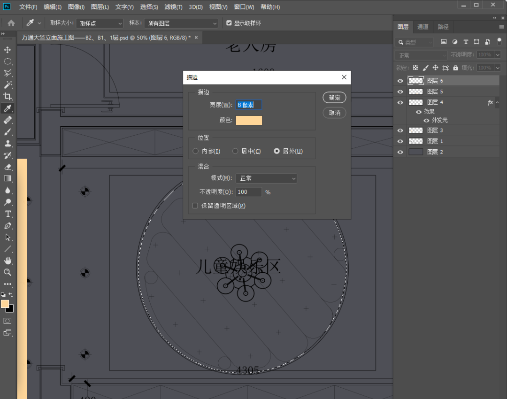This screenshot has height=399, width=507.
Task: Select the Dodge tool
Action: click(x=8, y=202)
